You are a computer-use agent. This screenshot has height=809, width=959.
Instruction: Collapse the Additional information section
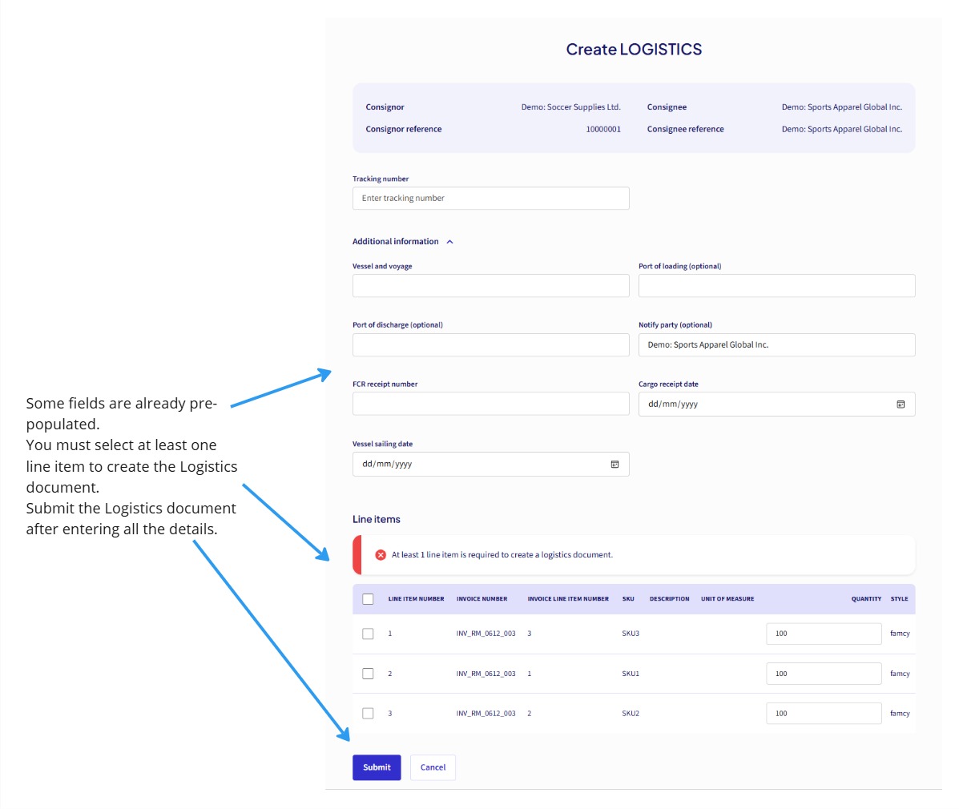point(449,241)
